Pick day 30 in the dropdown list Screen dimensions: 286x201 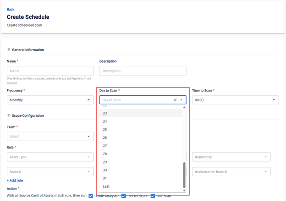(x=105, y=170)
